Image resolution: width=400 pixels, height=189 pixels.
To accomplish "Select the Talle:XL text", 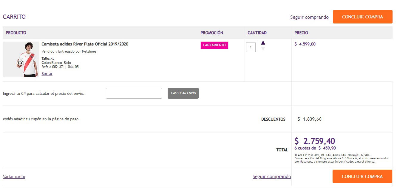I will [x=48, y=59].
